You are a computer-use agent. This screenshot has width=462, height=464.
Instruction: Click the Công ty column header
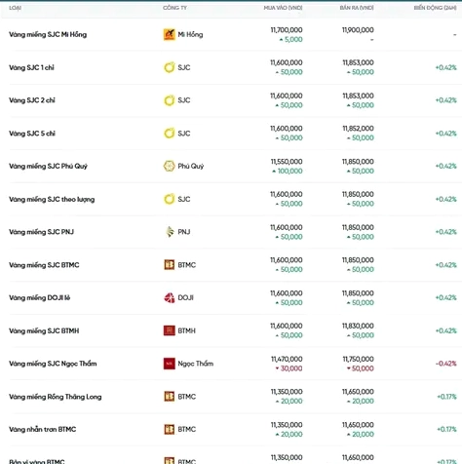click(x=174, y=8)
